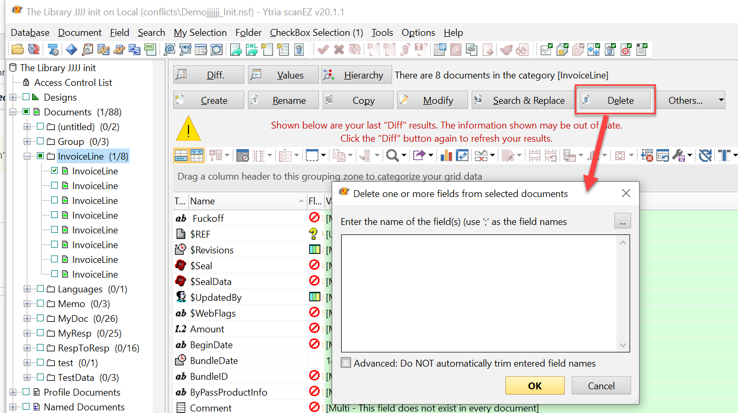Click the DXL export toolbar icon
This screenshot has width=738, height=413.
point(252,50)
